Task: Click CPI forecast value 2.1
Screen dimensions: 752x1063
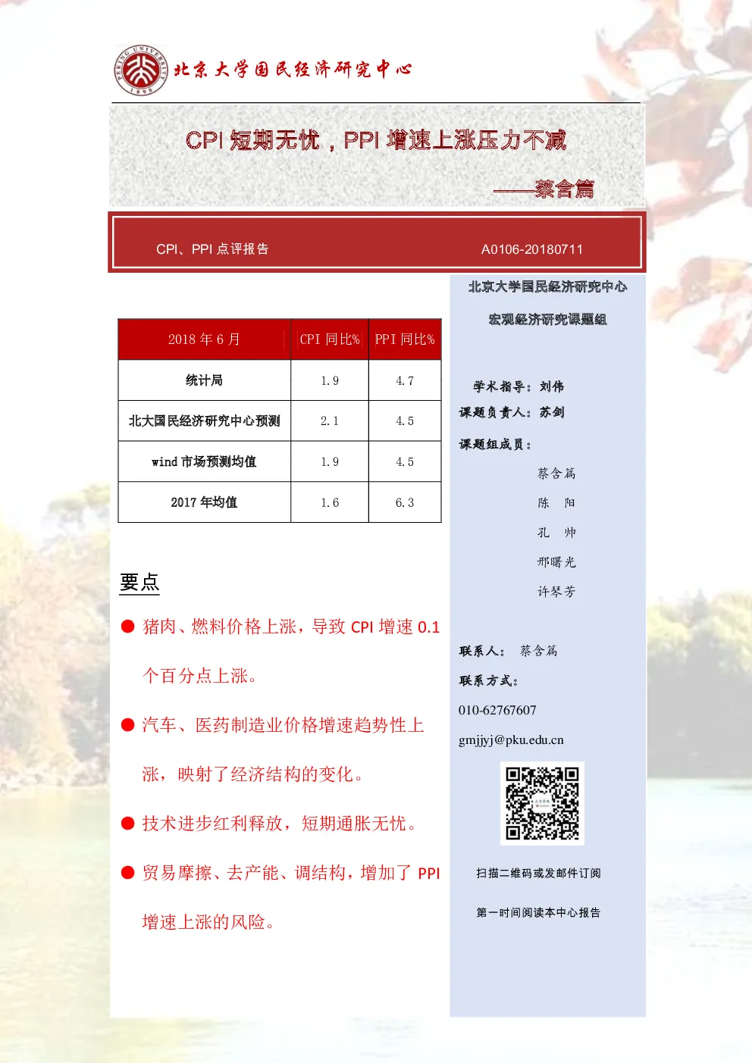Action: (330, 421)
